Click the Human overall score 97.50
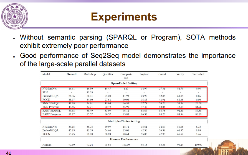This screenshot has width=248, height=155. point(72,145)
